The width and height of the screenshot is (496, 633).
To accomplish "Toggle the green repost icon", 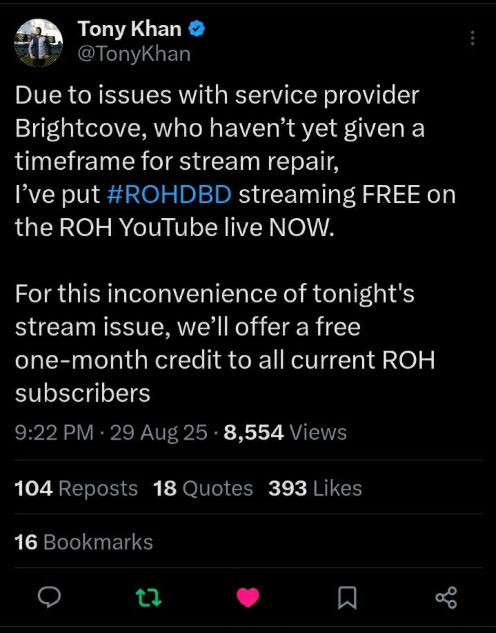I will 149,598.
